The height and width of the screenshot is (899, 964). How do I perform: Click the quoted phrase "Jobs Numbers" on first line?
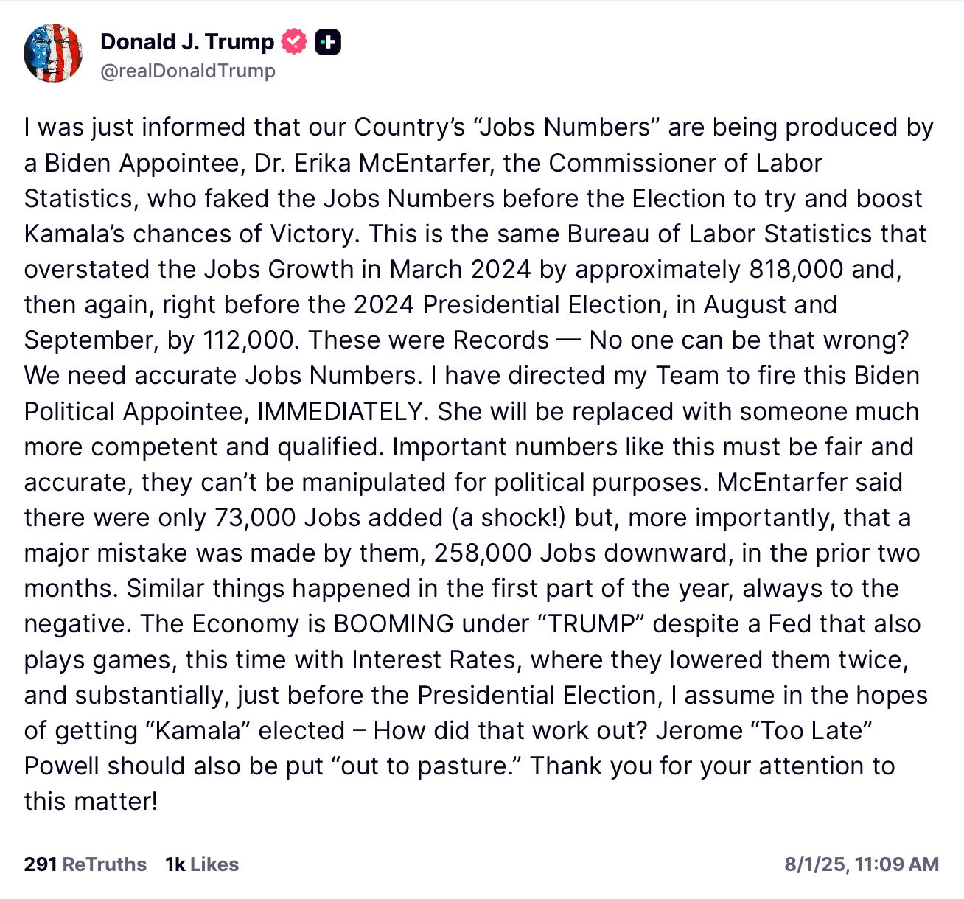(567, 127)
